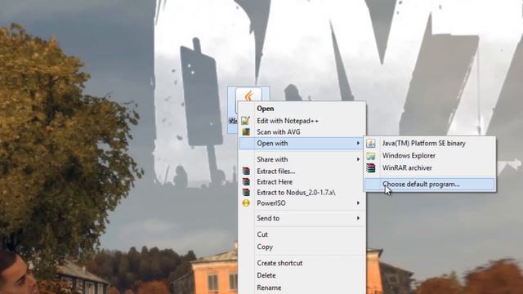Open with Windows Explorer
The height and width of the screenshot is (294, 523).
(x=429, y=156)
